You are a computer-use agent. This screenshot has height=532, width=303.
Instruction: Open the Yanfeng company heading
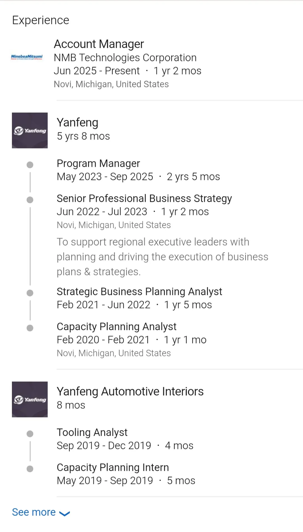pos(78,122)
